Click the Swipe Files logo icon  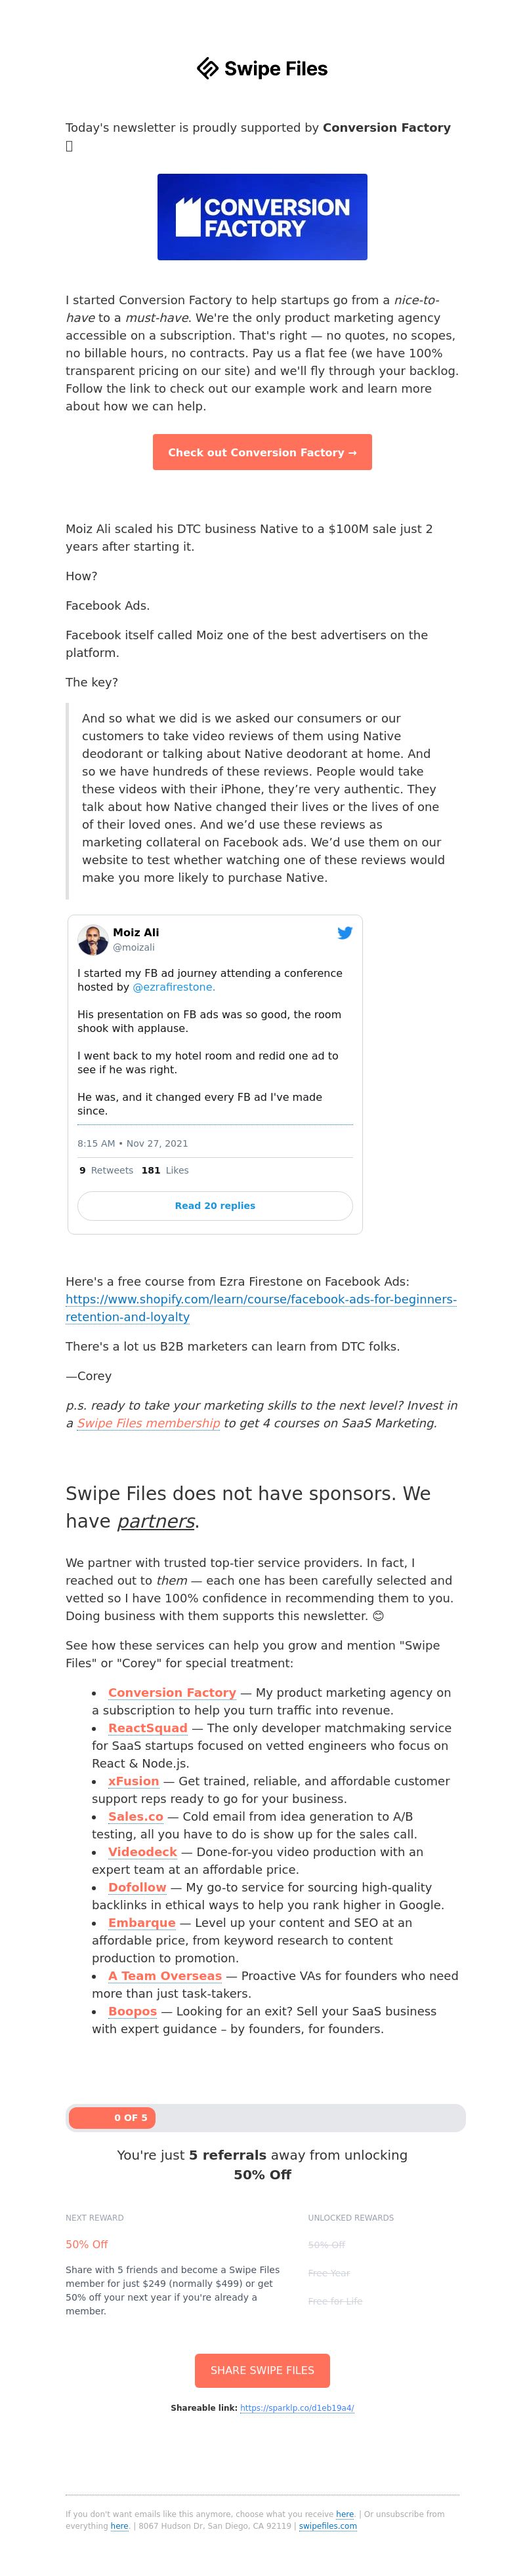207,68
